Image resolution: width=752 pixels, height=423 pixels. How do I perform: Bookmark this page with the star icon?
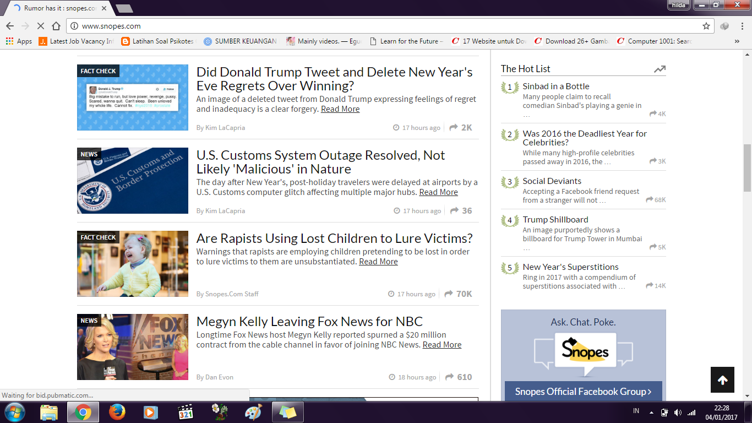[x=706, y=26]
